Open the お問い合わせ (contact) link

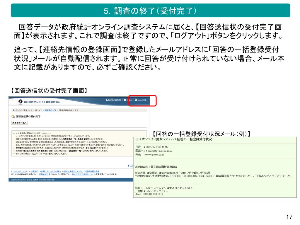click(115, 100)
